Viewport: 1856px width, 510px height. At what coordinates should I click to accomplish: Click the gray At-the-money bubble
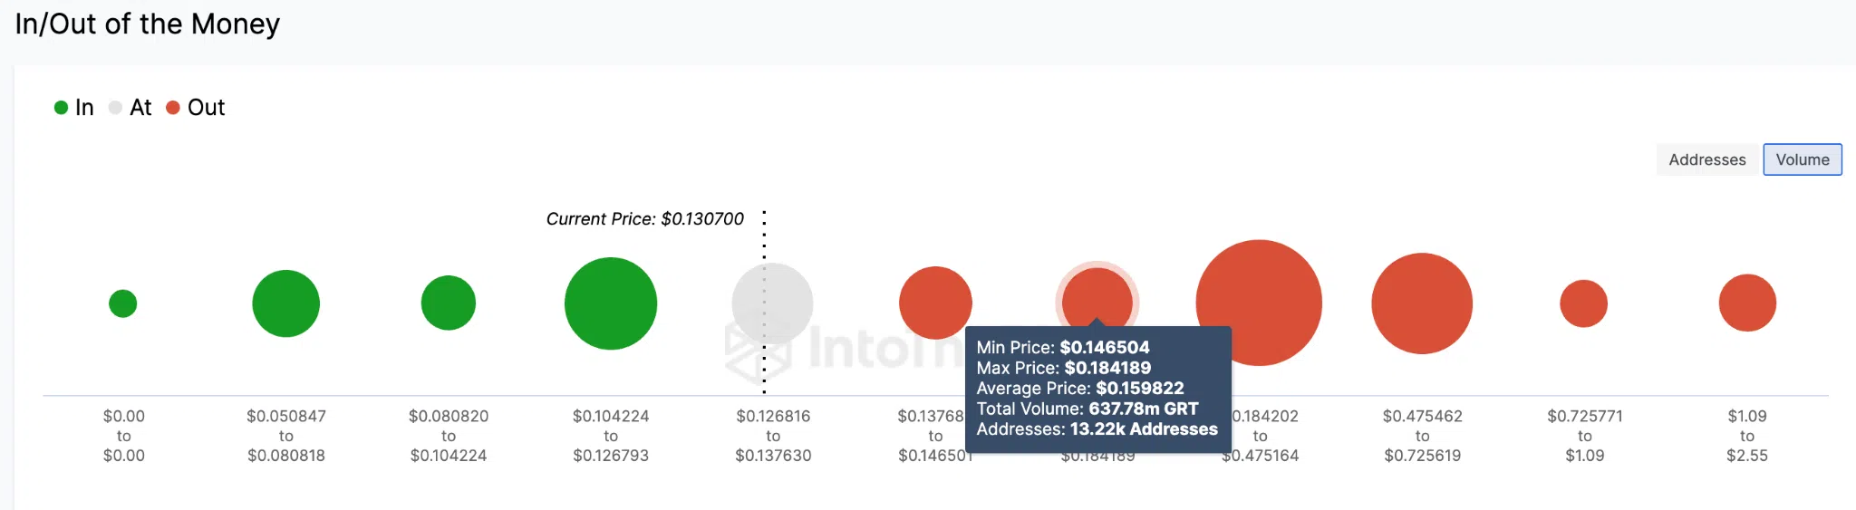(773, 303)
